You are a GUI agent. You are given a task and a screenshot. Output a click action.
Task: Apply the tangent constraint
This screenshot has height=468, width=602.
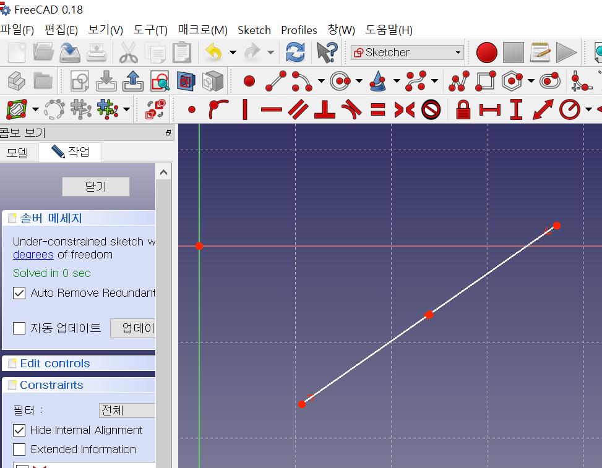coord(351,109)
